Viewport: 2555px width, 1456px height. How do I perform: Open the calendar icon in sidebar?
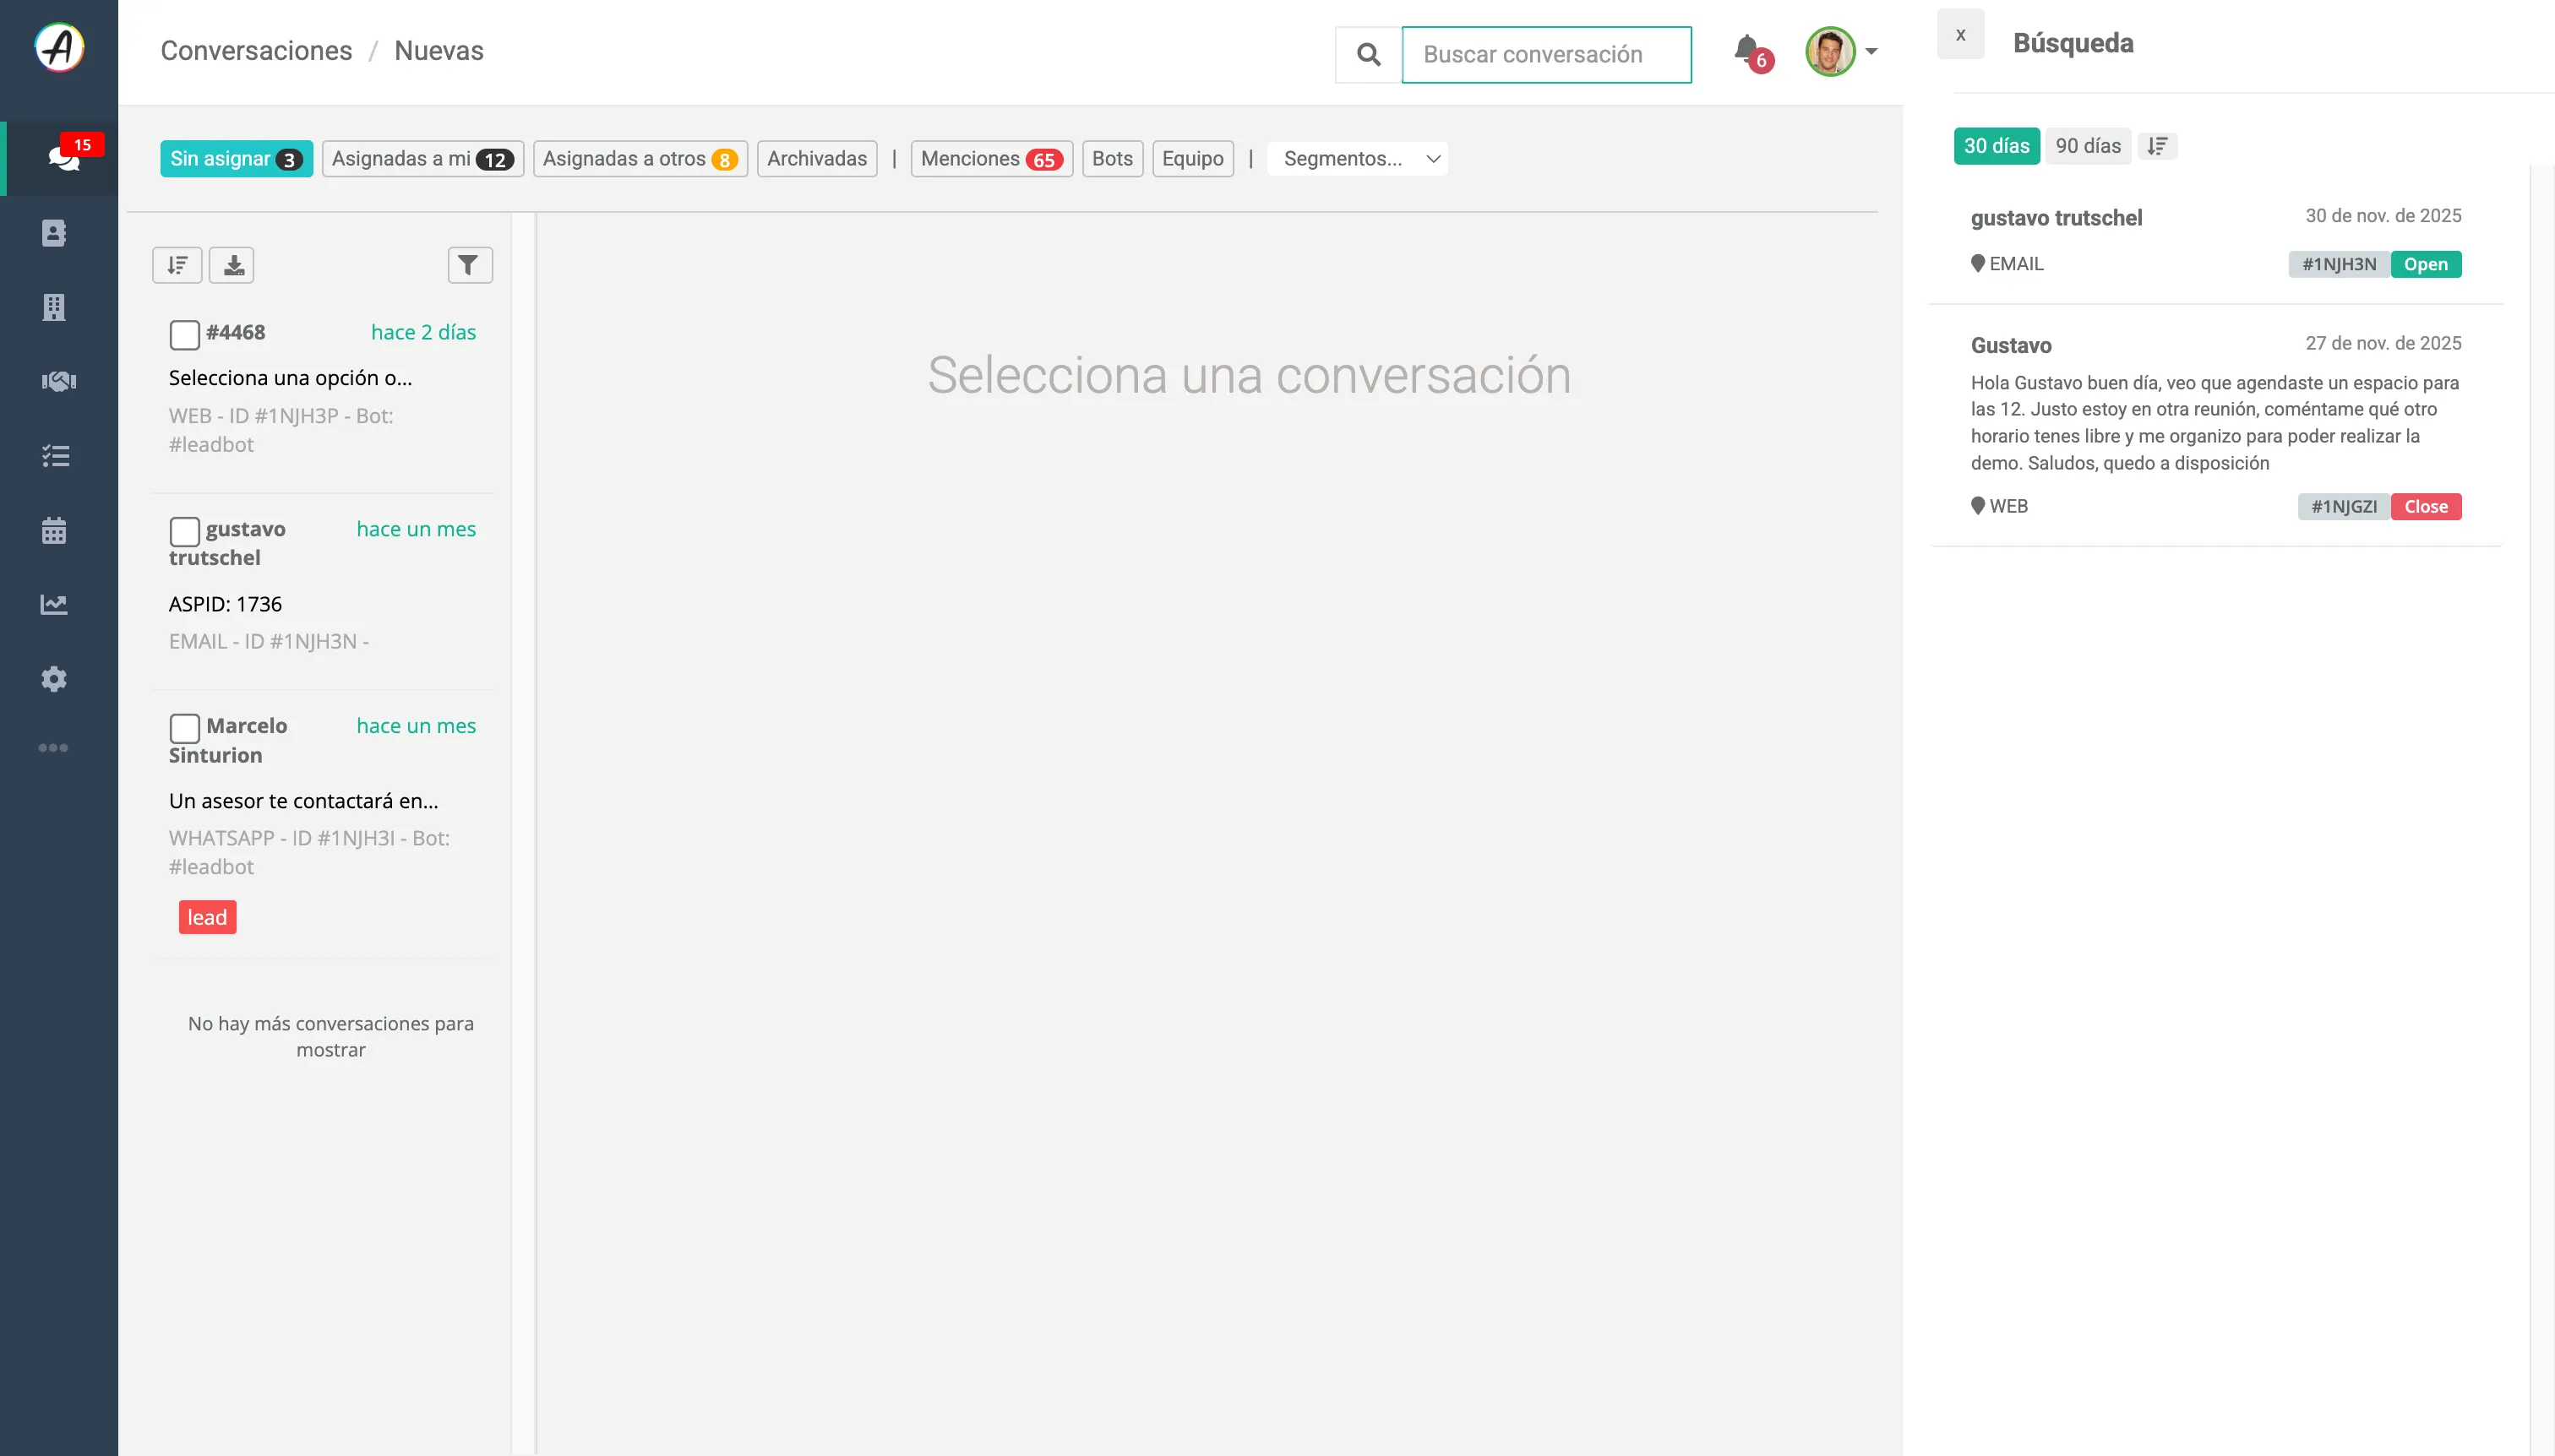click(x=54, y=530)
